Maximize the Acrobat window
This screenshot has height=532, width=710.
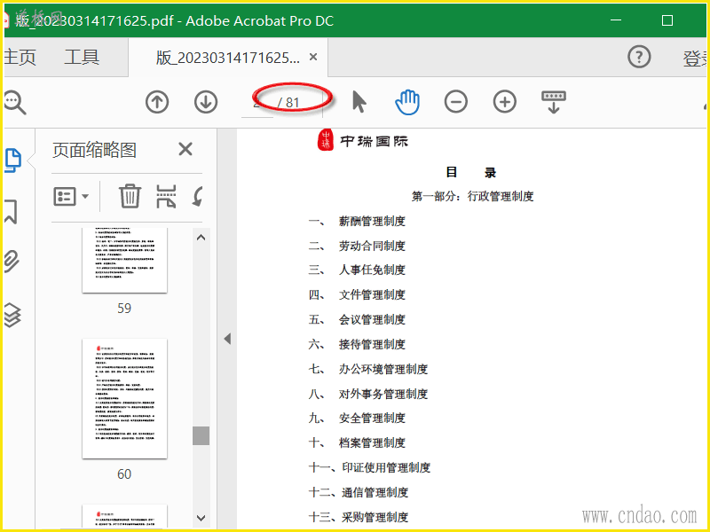(667, 20)
